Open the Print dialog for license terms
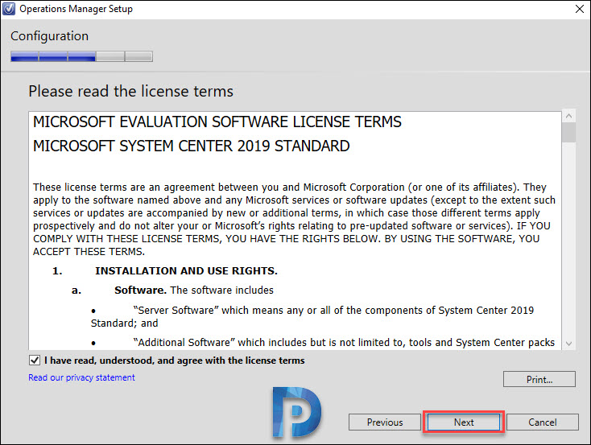 (x=539, y=379)
